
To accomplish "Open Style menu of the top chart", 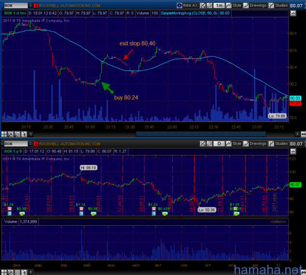I will pyautogui.click(x=234, y=5).
